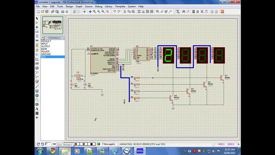This screenshot has height=155, width=275.
Task: Click the rotation angle input field
Action: click(48, 144)
